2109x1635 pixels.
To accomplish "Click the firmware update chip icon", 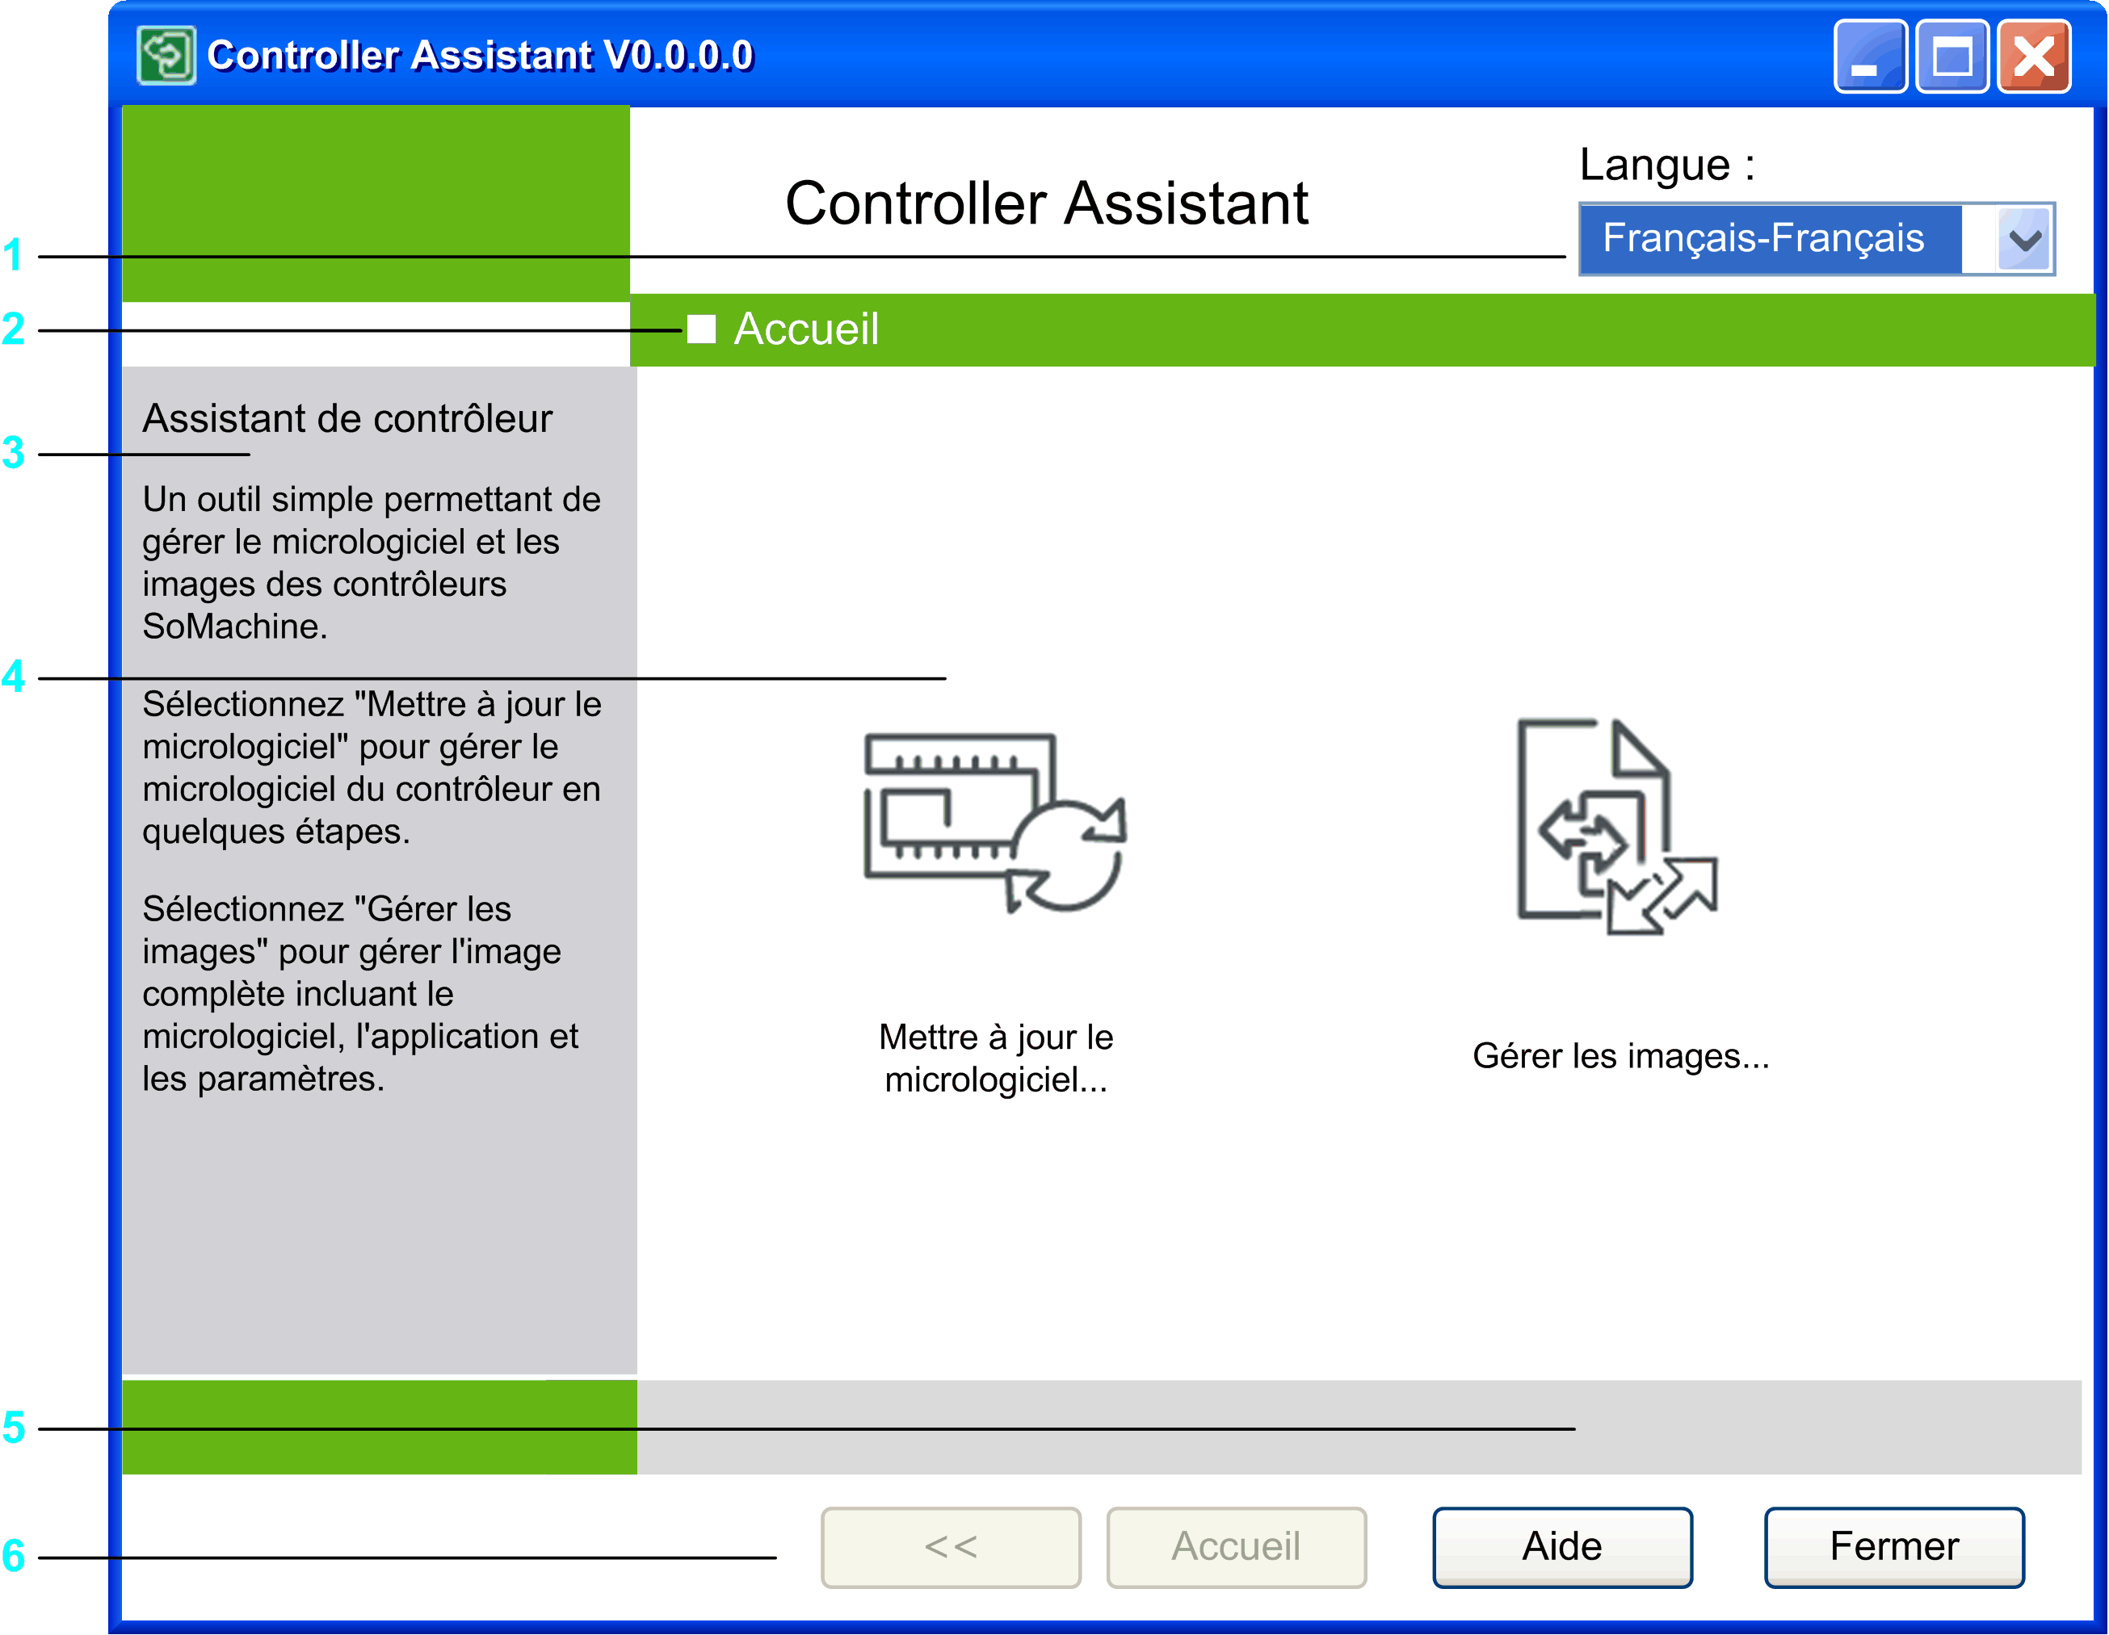I will point(994,824).
